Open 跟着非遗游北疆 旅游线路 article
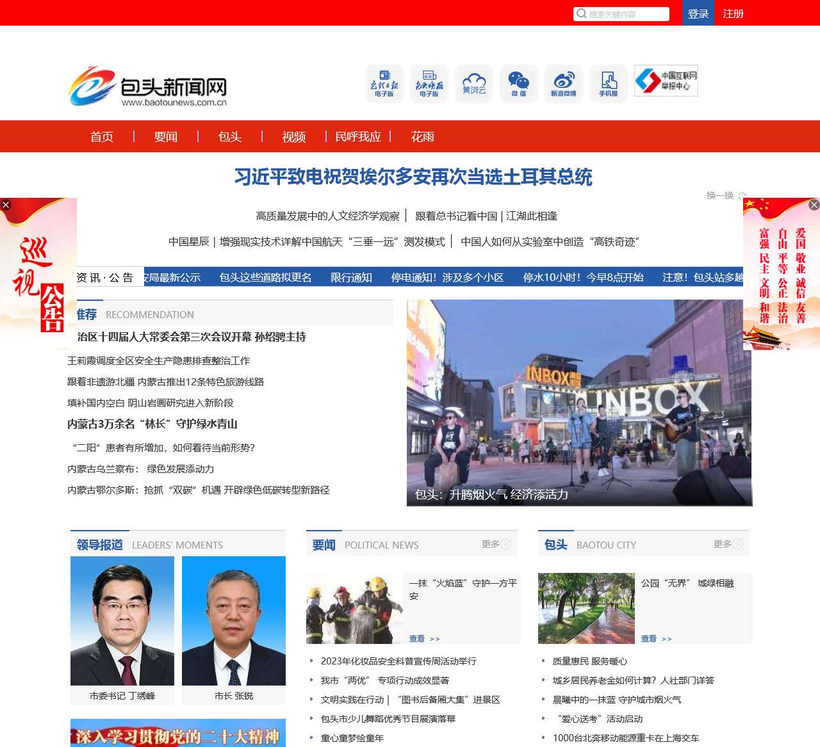 point(166,382)
